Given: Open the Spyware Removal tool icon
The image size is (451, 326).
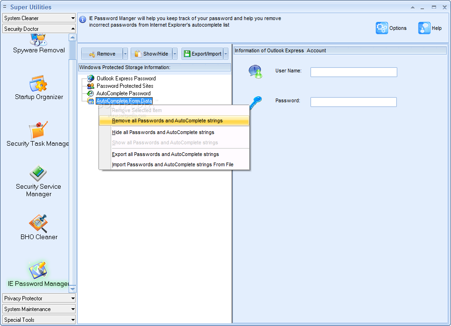Looking at the screenshot, I should [38, 40].
